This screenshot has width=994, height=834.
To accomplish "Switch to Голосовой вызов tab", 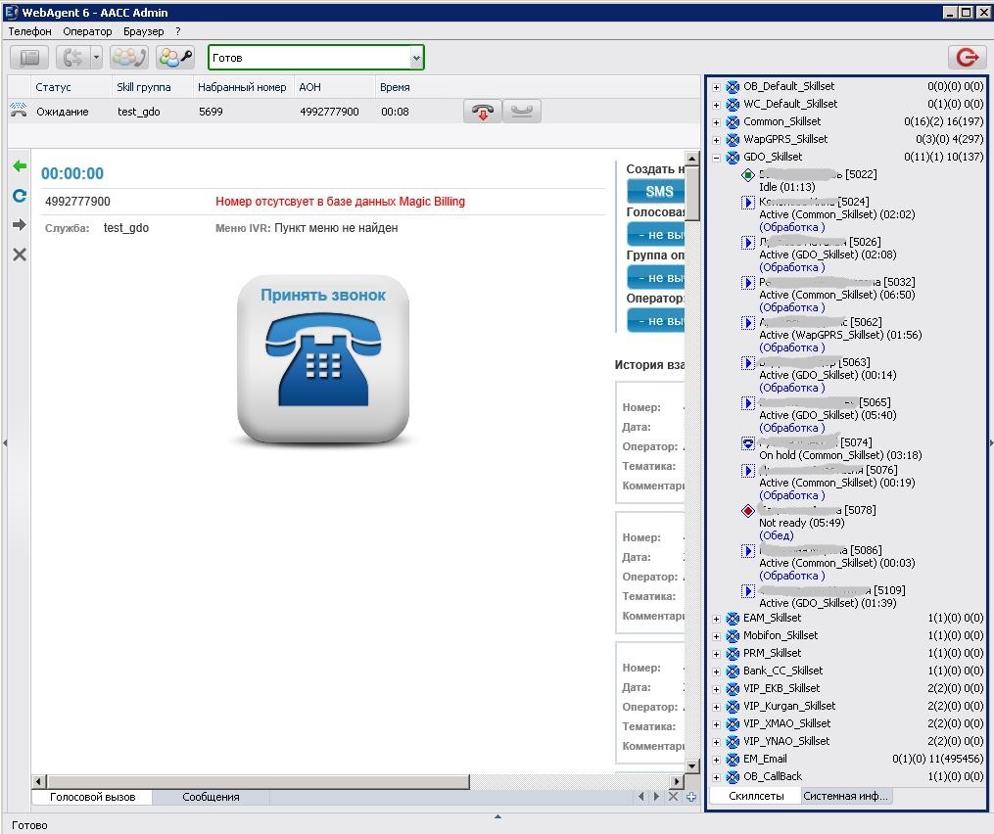I will [93, 797].
